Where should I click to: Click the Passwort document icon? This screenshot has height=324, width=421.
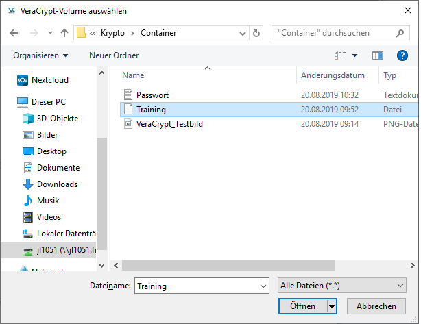[128, 95]
